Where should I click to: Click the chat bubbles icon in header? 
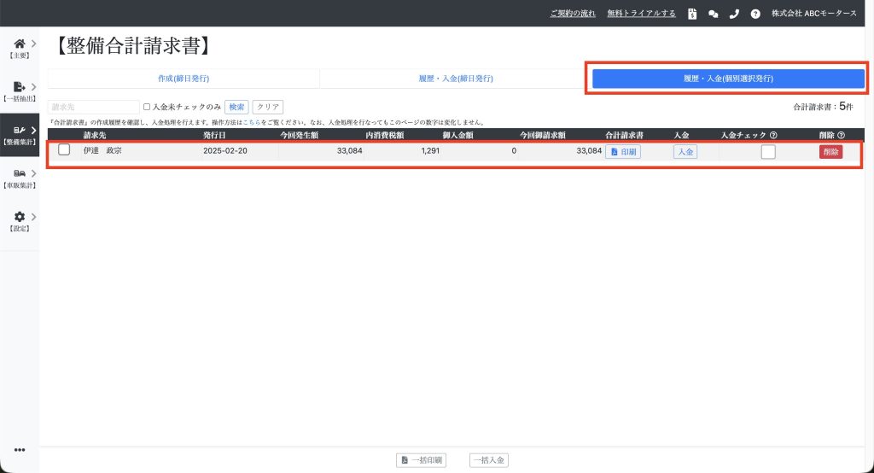[714, 14]
